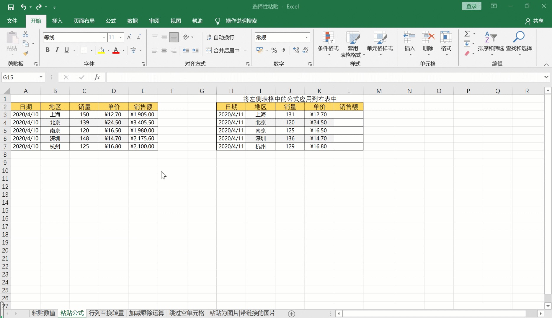Open Conditional Formatting (条件格式)
Screen dimensions: 552x318
[328, 44]
